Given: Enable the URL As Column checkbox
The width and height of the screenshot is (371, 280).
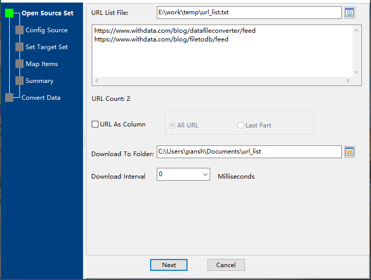Looking at the screenshot, I should [95, 124].
